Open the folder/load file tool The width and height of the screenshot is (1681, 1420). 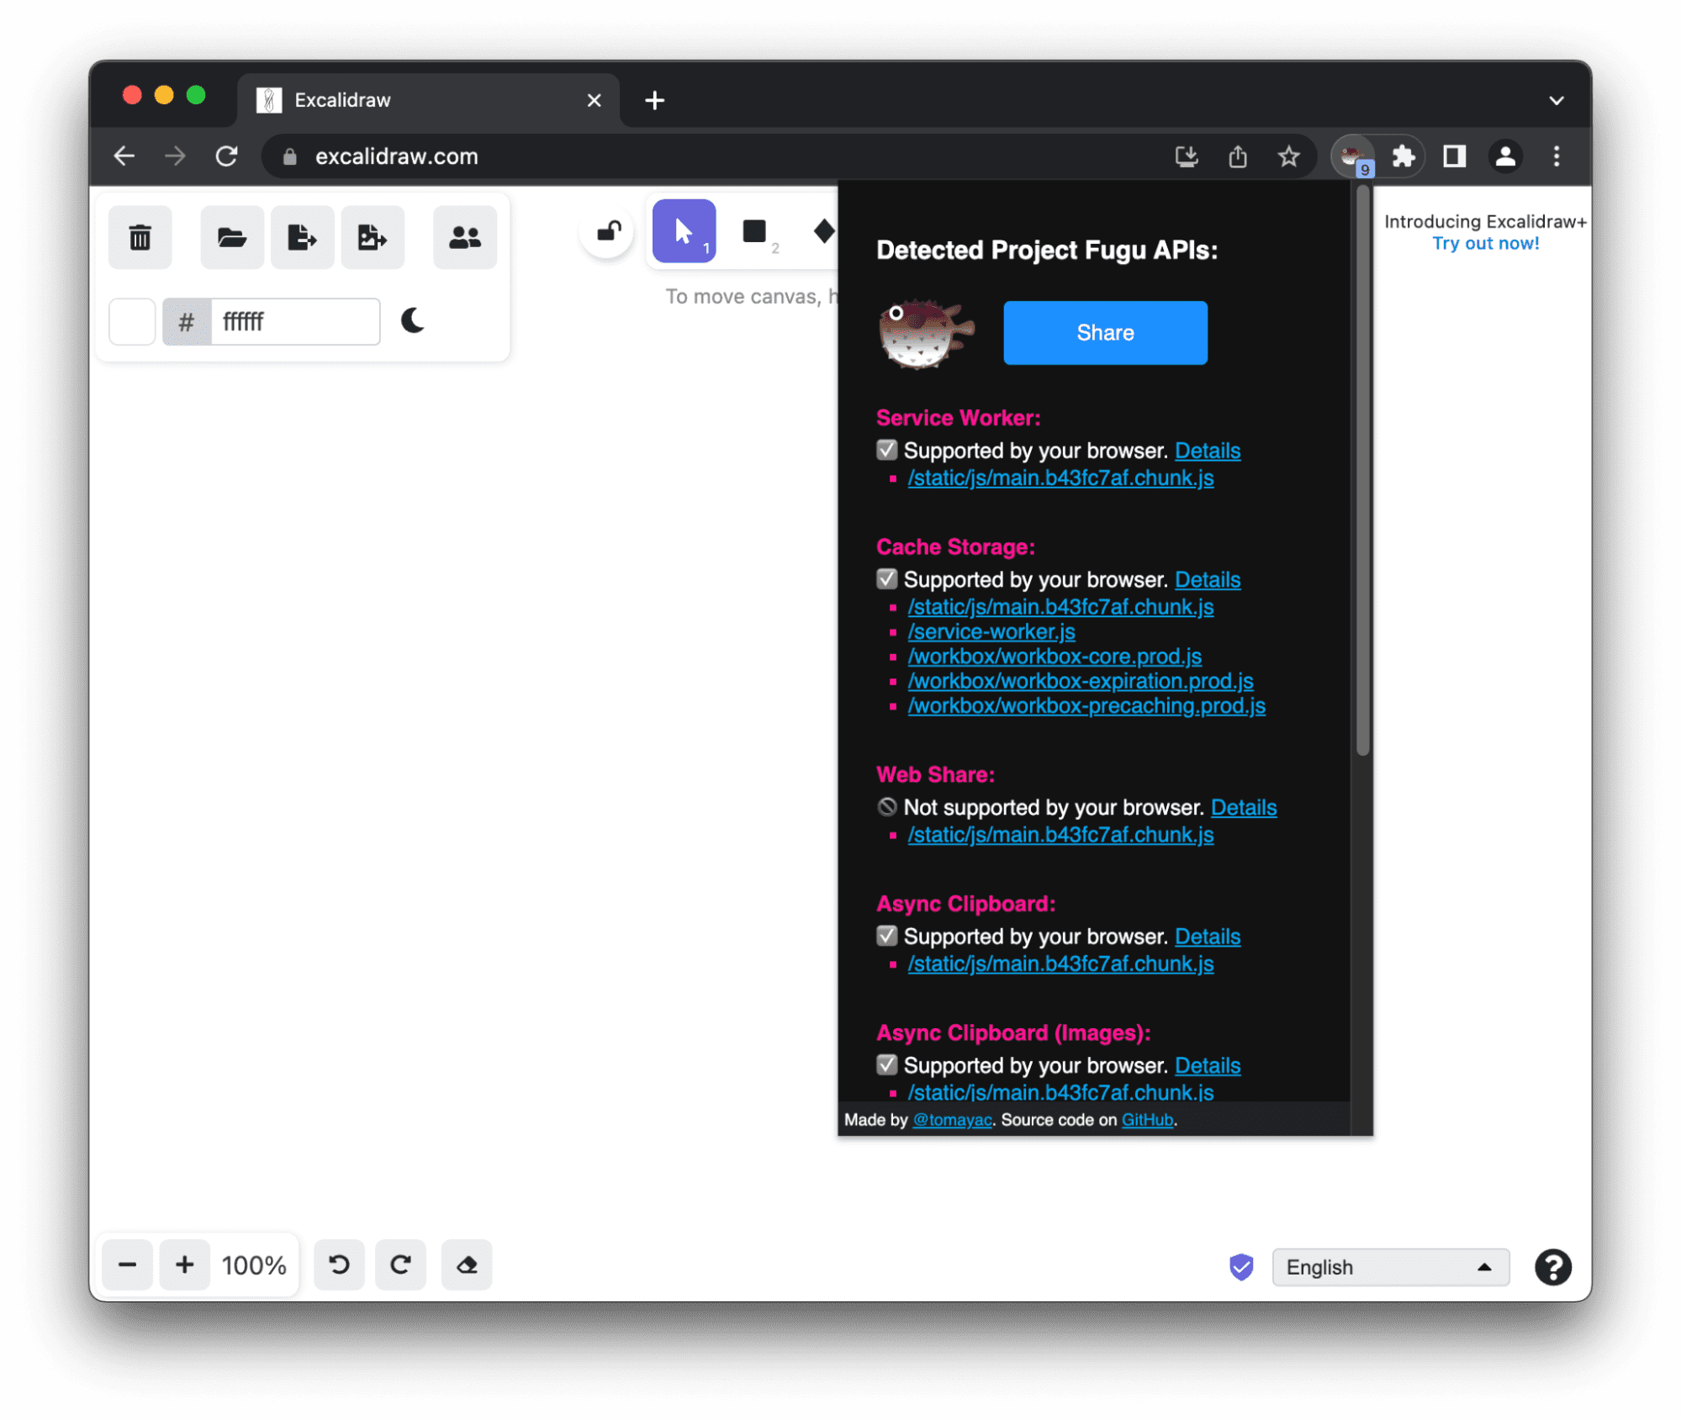pyautogui.click(x=230, y=235)
